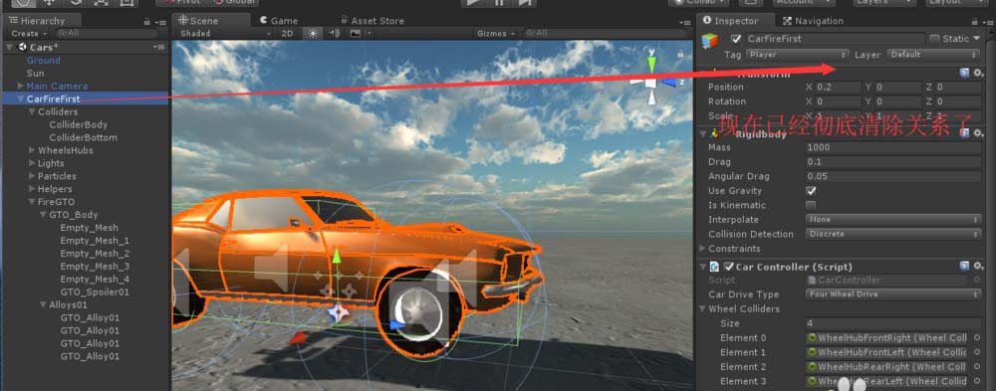996x391 pixels.
Task: Select the Hierarchy tab
Action: pyautogui.click(x=38, y=21)
